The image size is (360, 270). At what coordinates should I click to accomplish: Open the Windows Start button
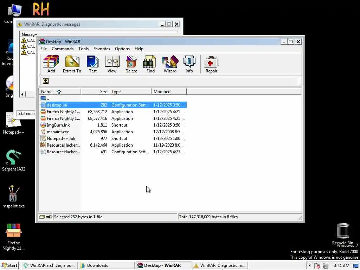9,265
